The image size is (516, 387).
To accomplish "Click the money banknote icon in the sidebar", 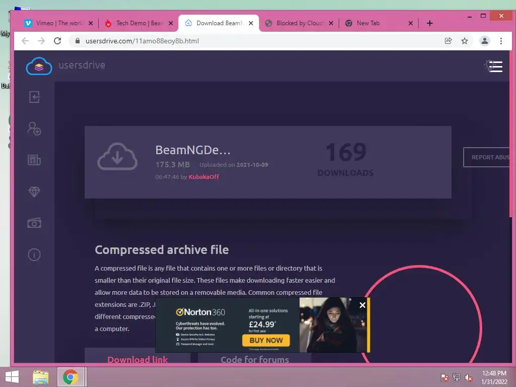I will point(34,223).
